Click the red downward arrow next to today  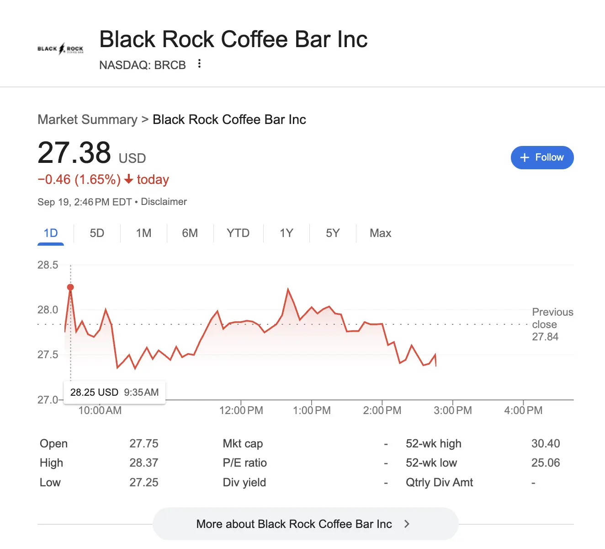[x=128, y=179]
